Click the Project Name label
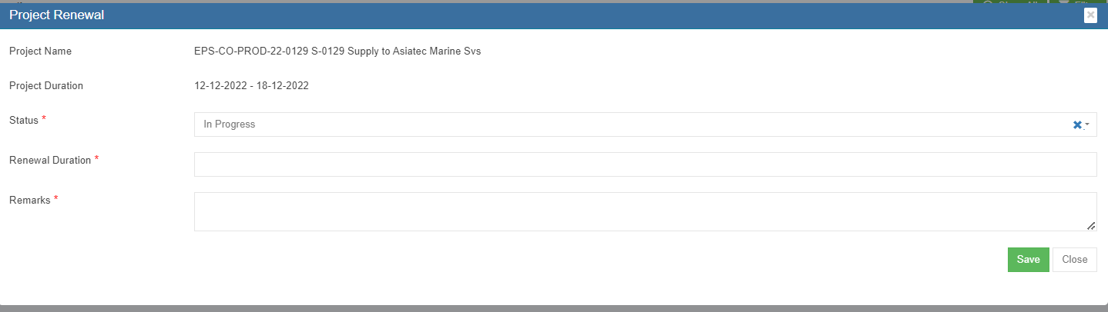Screen dimensions: 1108x312 coord(40,51)
